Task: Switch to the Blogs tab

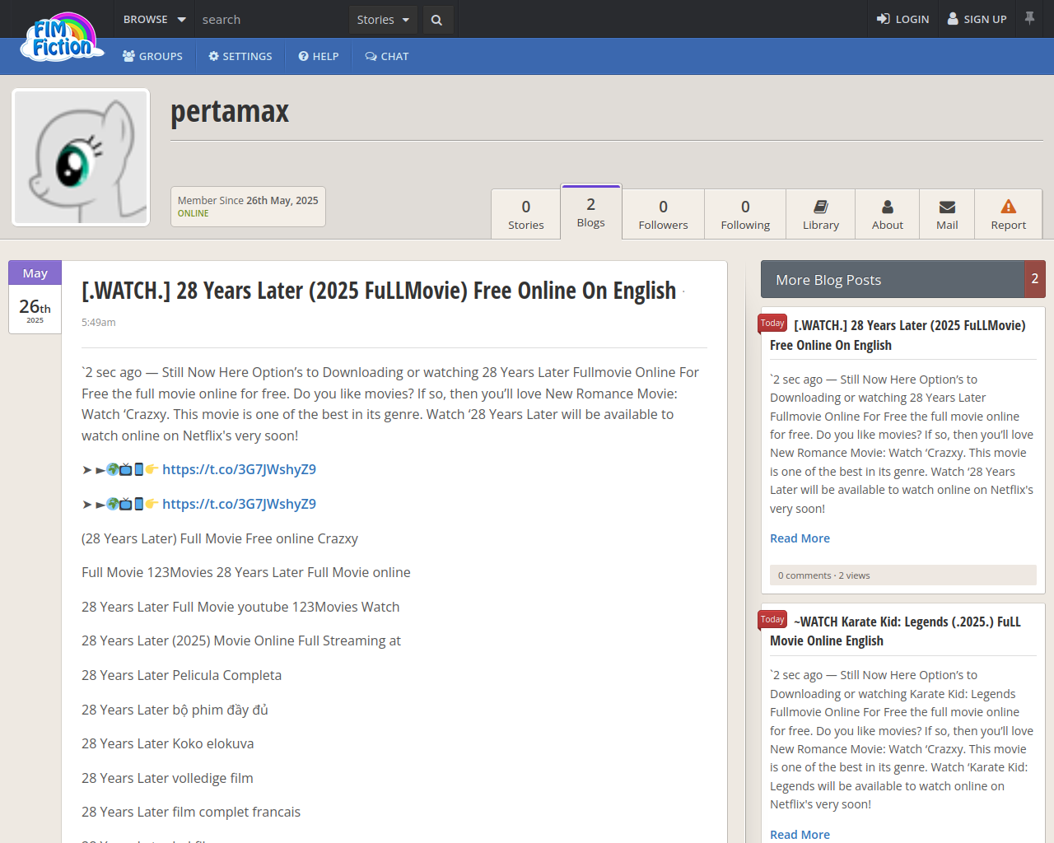Action: point(591,212)
